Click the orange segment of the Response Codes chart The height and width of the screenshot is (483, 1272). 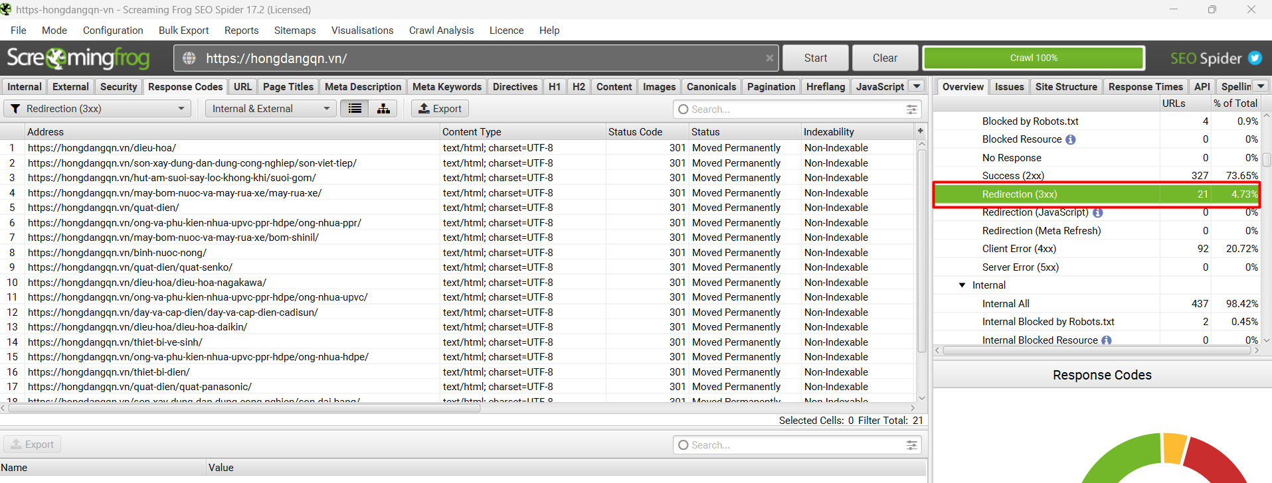1174,447
